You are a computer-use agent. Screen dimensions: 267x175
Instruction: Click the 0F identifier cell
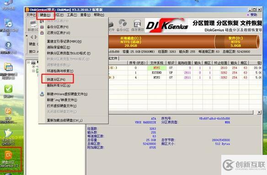[171, 73]
